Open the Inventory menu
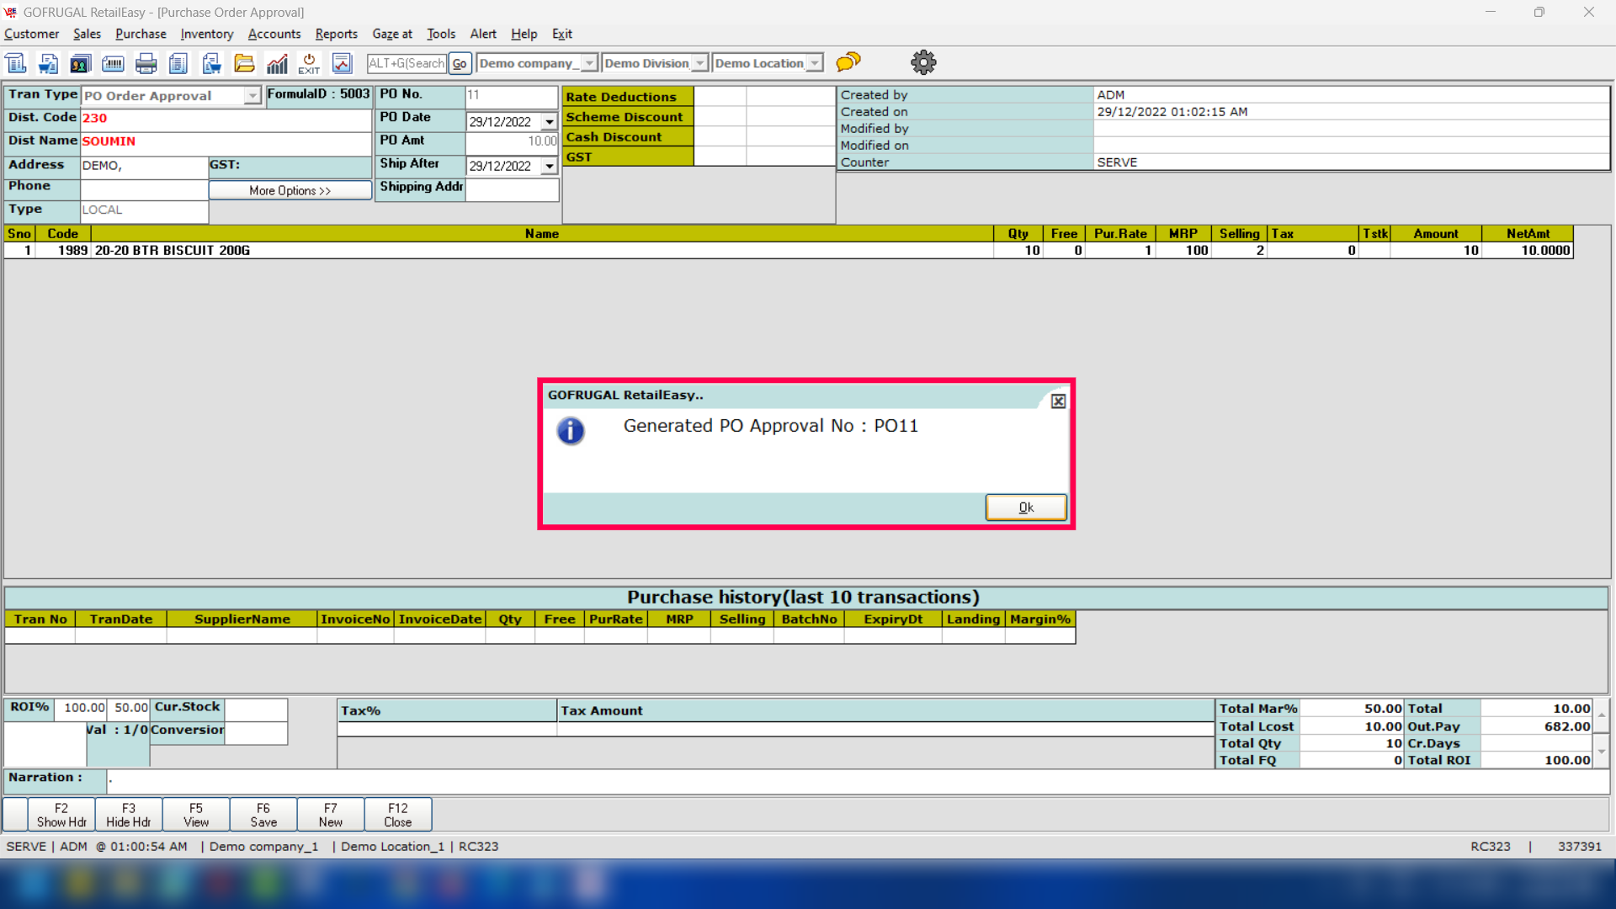Screen dimensions: 1616x909 click(206, 34)
